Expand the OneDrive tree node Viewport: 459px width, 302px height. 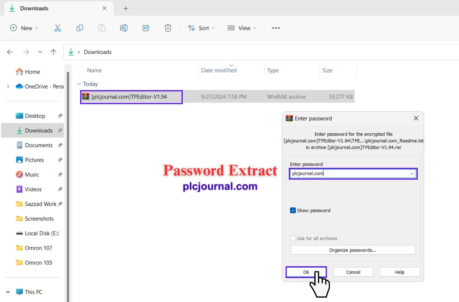[8, 86]
